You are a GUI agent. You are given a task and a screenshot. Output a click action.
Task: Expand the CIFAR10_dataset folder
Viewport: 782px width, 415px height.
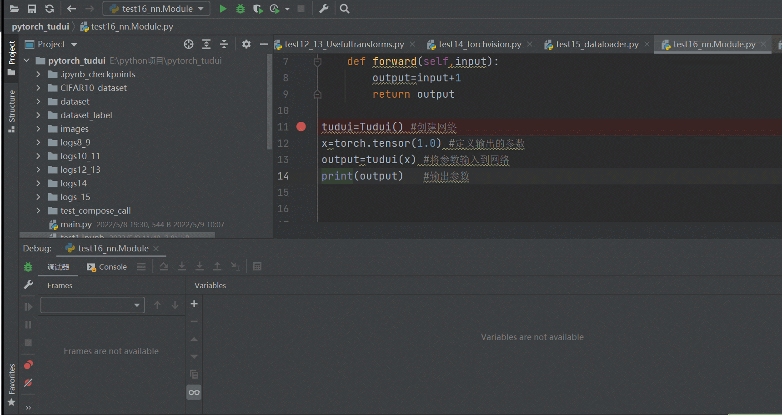[x=39, y=88]
